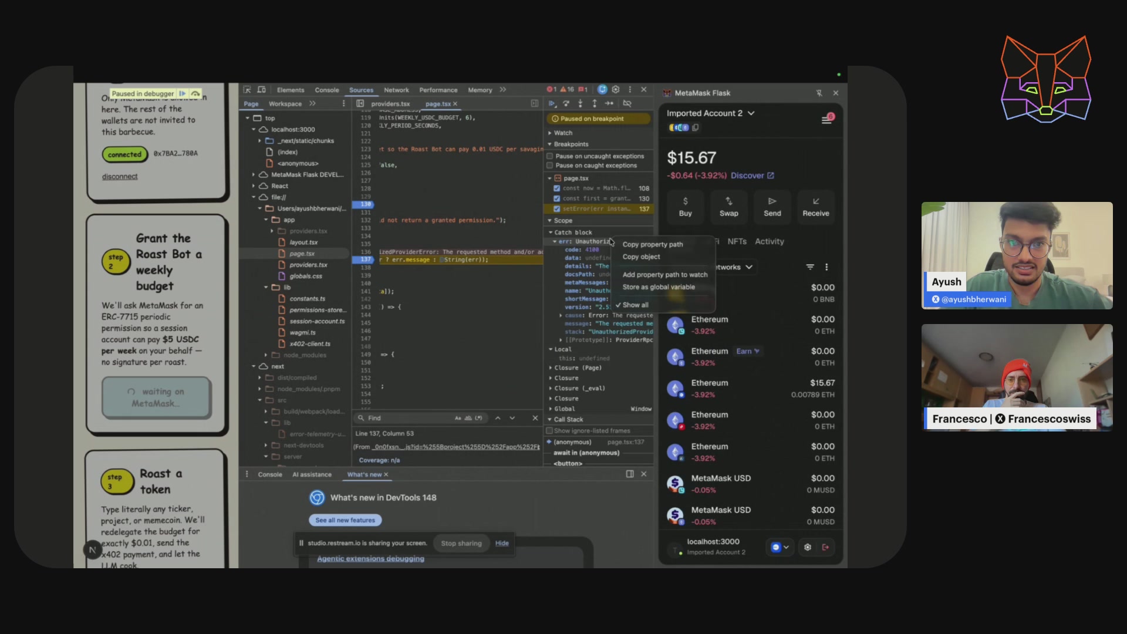Image resolution: width=1127 pixels, height=634 pixels.
Task: Enable Pause on uncaught exceptions
Action: 550,156
